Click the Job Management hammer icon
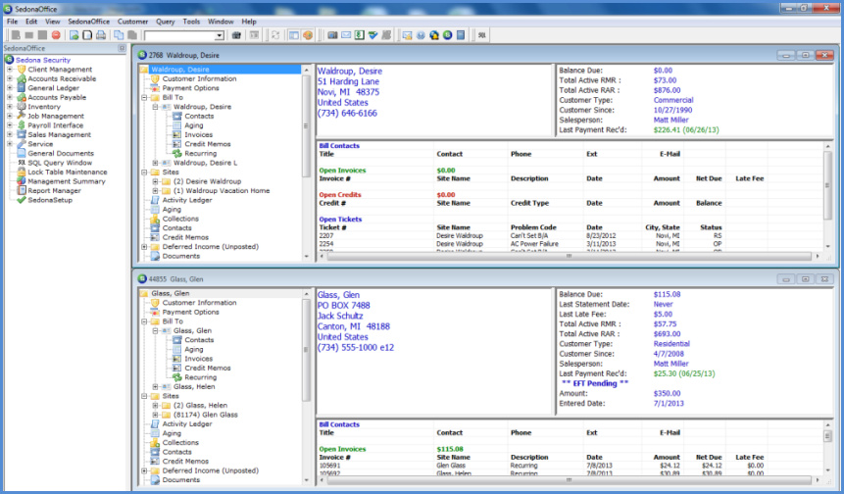This screenshot has height=494, width=844. pos(22,116)
